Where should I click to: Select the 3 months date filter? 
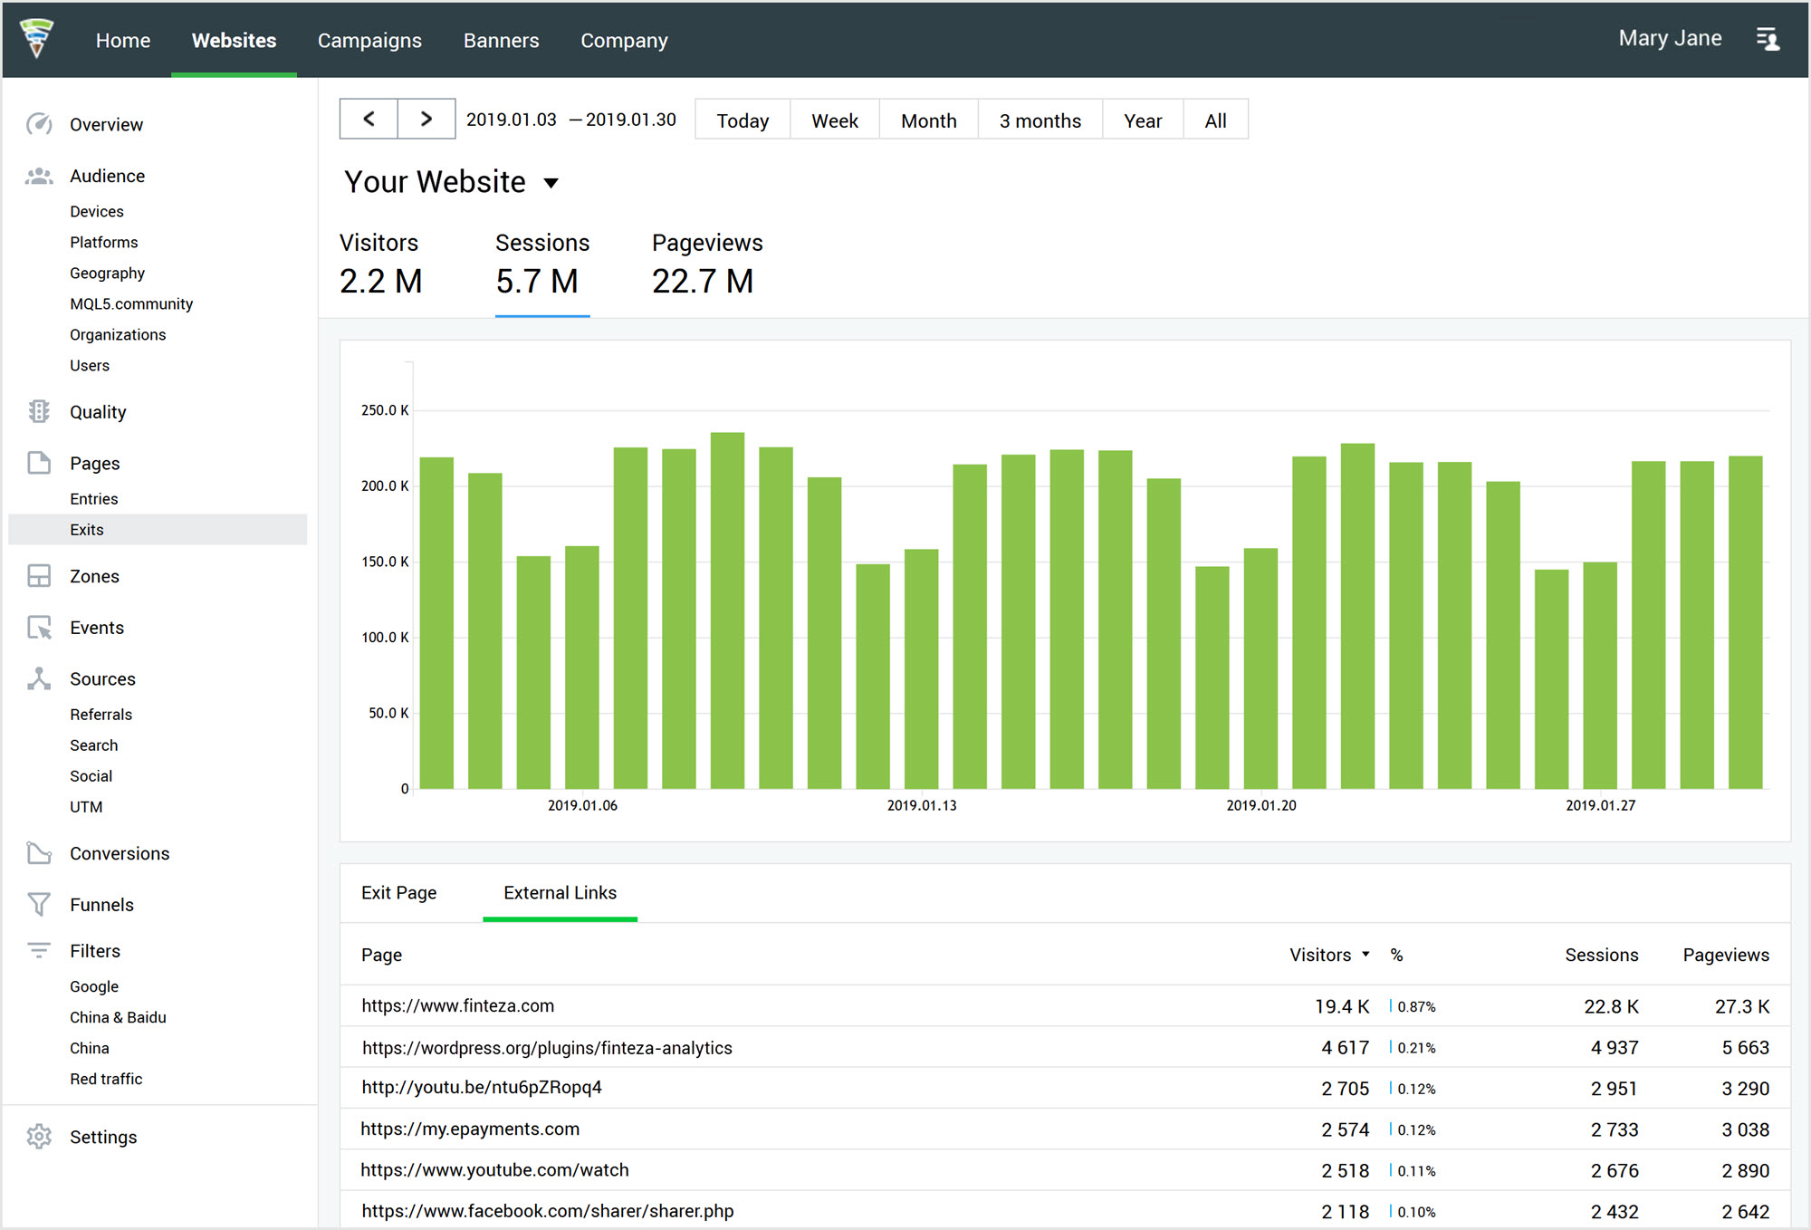tap(1039, 120)
